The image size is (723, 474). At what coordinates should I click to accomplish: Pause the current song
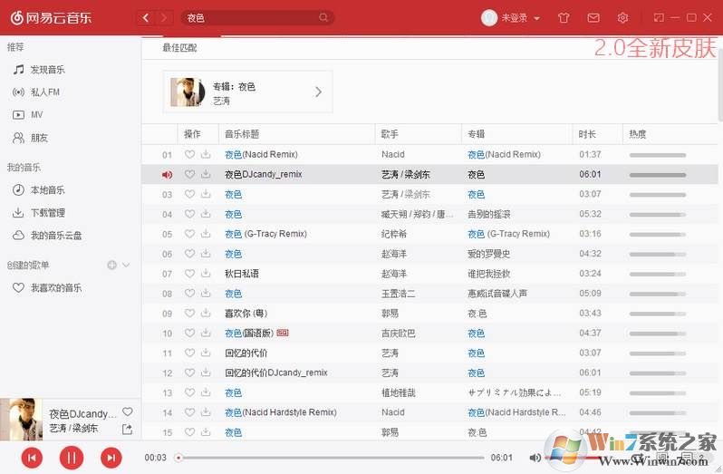click(72, 458)
